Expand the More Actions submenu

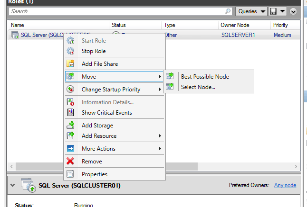[x=160, y=148]
